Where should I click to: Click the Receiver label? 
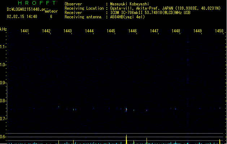pos(73,13)
